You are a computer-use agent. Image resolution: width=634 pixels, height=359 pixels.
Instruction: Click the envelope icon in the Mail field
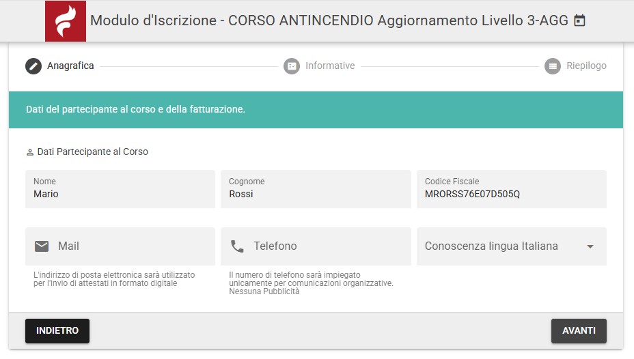click(42, 246)
